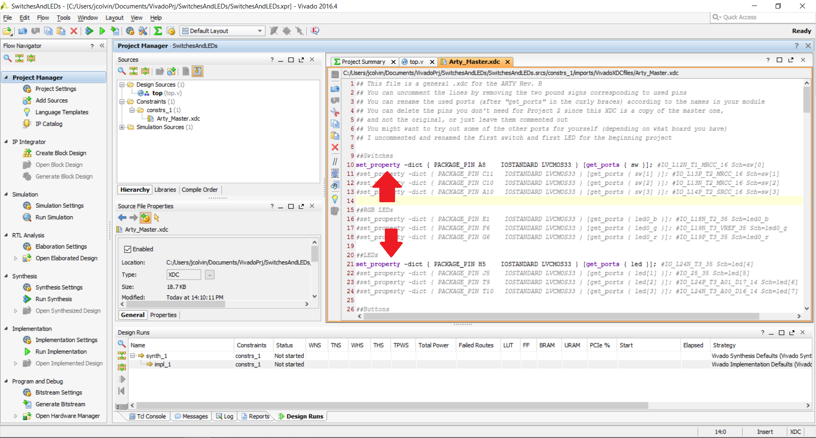Switch to the top.v editor tab
Image resolution: width=816 pixels, height=438 pixels.
coord(416,62)
